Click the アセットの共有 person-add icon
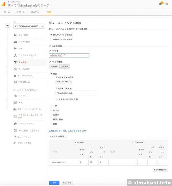The image size is (172, 186). click(15, 143)
